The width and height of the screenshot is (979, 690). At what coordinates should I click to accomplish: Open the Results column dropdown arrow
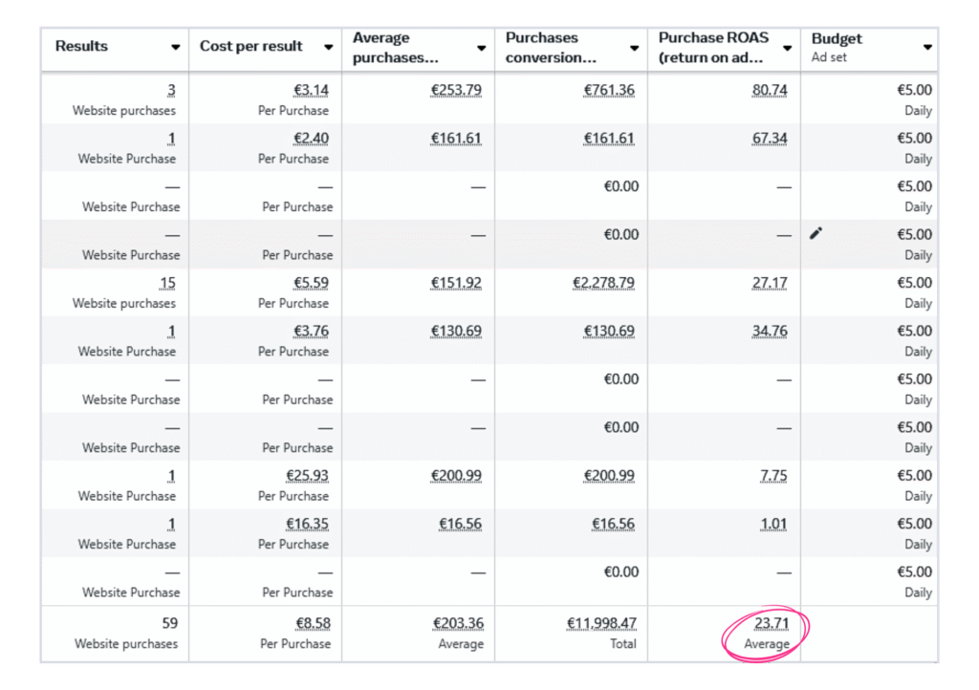pyautogui.click(x=175, y=47)
